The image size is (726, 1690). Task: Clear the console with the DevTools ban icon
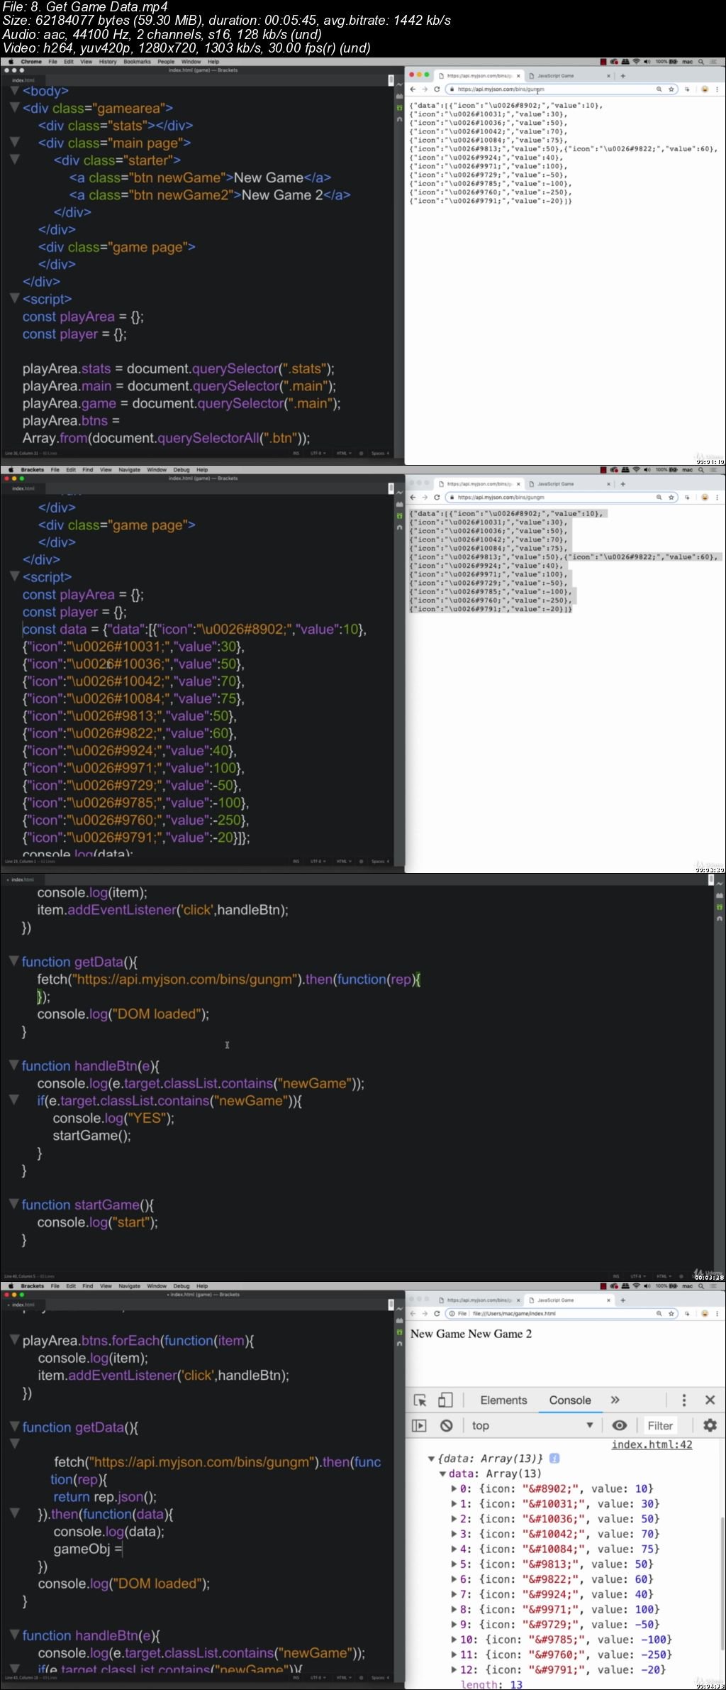[446, 1425]
